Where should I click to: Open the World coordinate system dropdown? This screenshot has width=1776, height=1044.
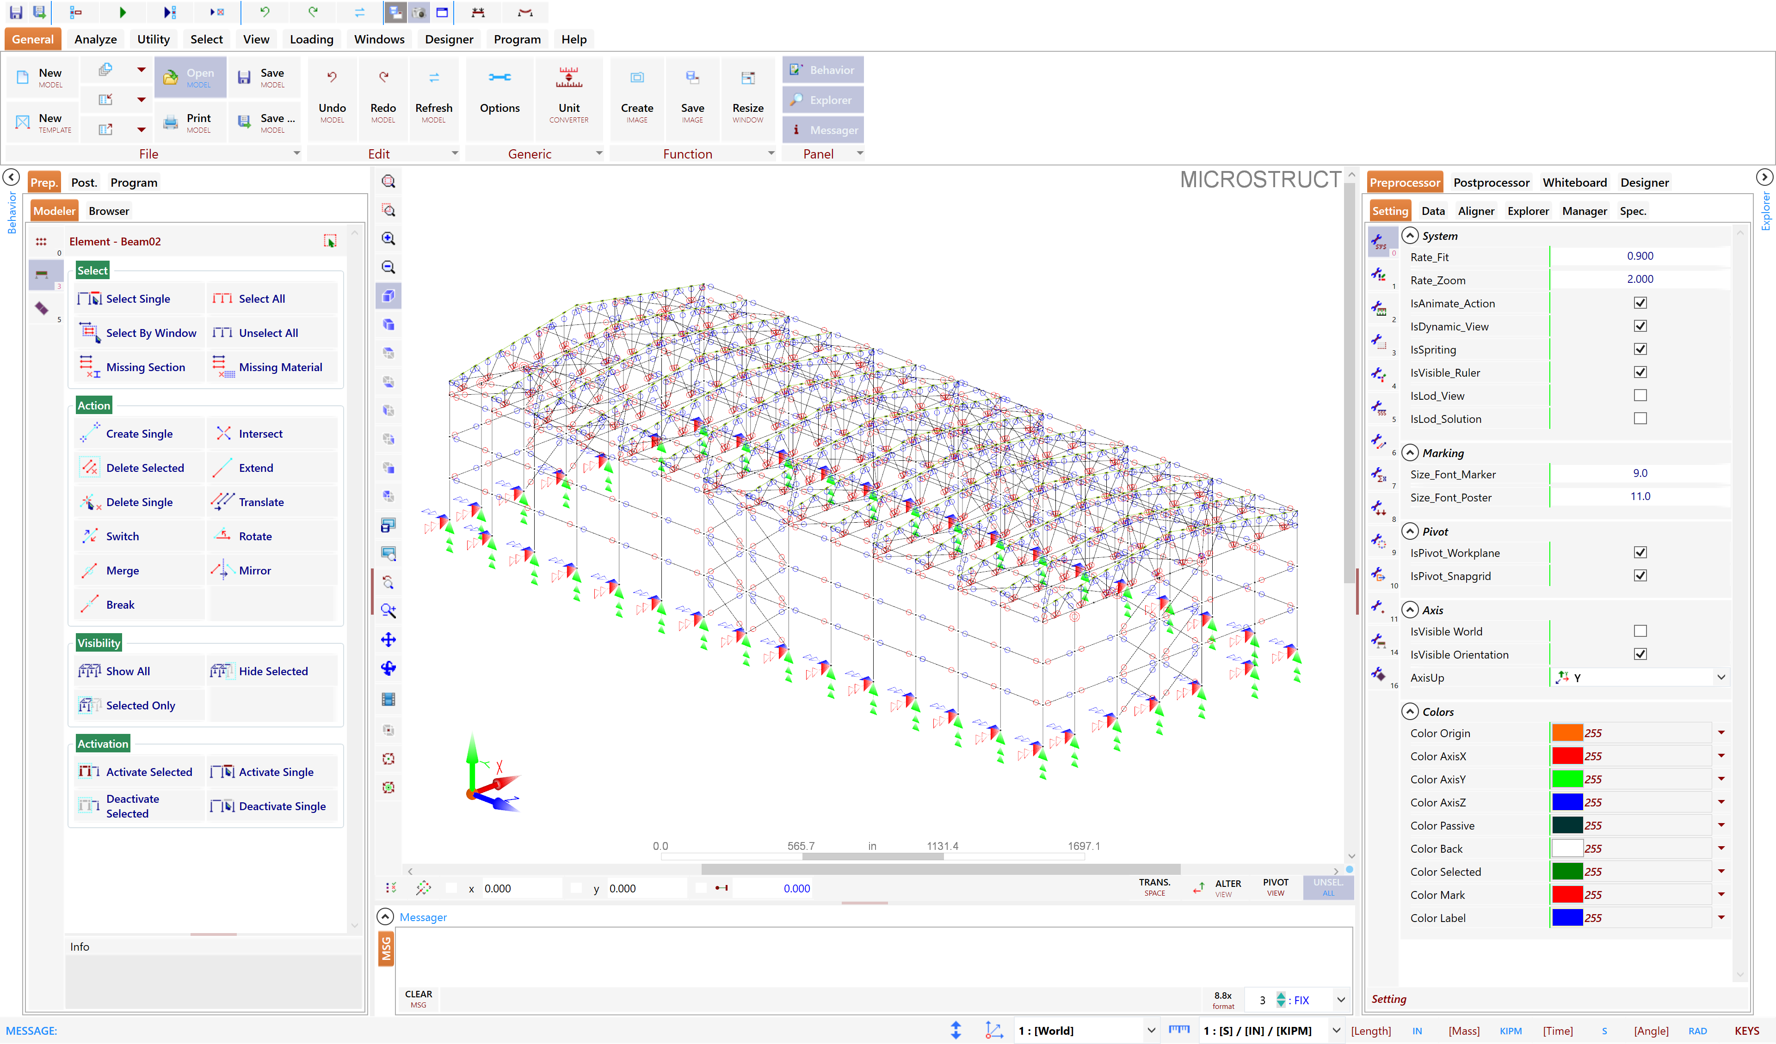point(1151,1031)
